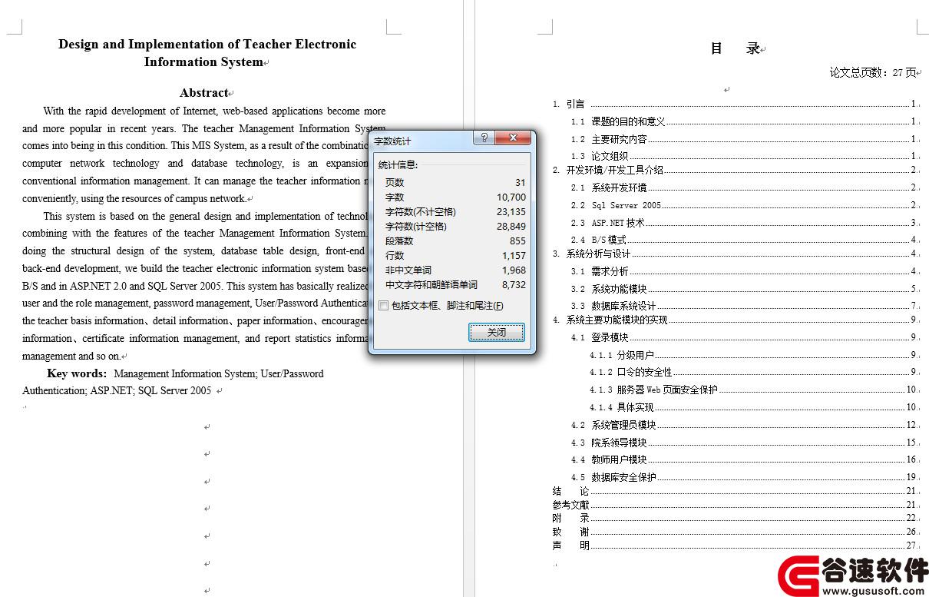Open contents entry 1.1 课题的目的和意义
Screen dimensions: 929x597
pyautogui.click(x=743, y=121)
